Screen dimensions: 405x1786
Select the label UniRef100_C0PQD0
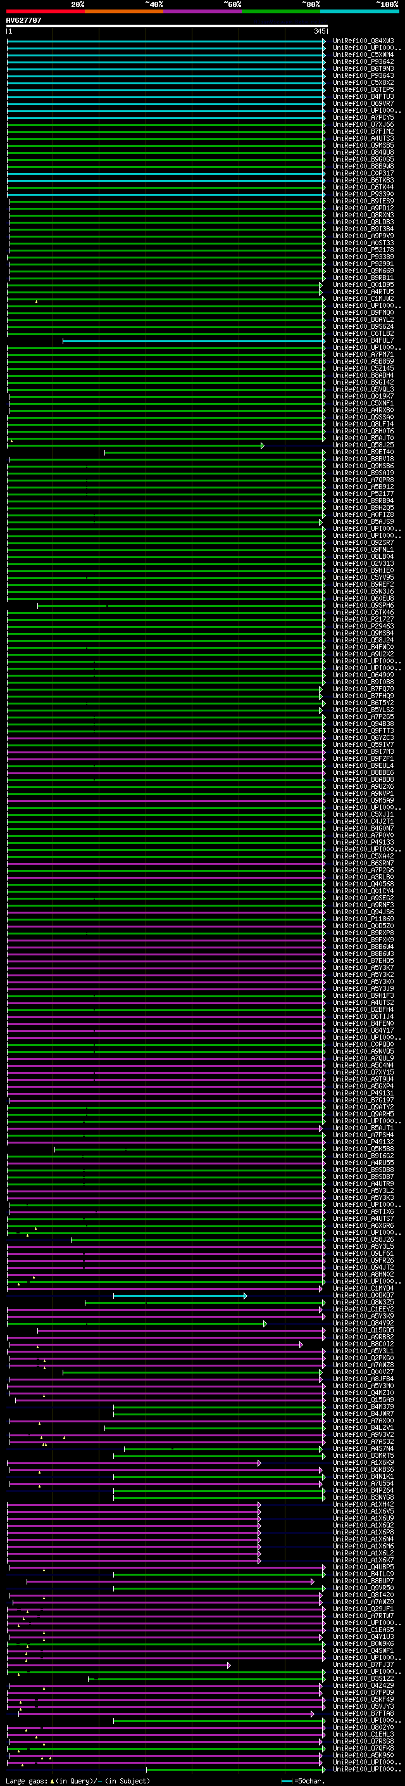(363, 1044)
